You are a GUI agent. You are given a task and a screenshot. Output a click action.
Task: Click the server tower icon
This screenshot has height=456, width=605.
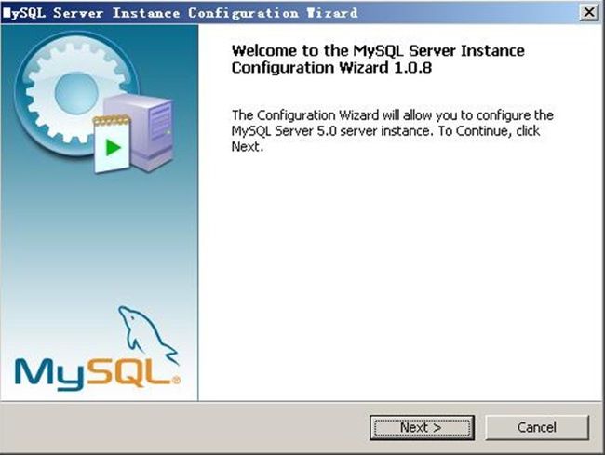(151, 126)
